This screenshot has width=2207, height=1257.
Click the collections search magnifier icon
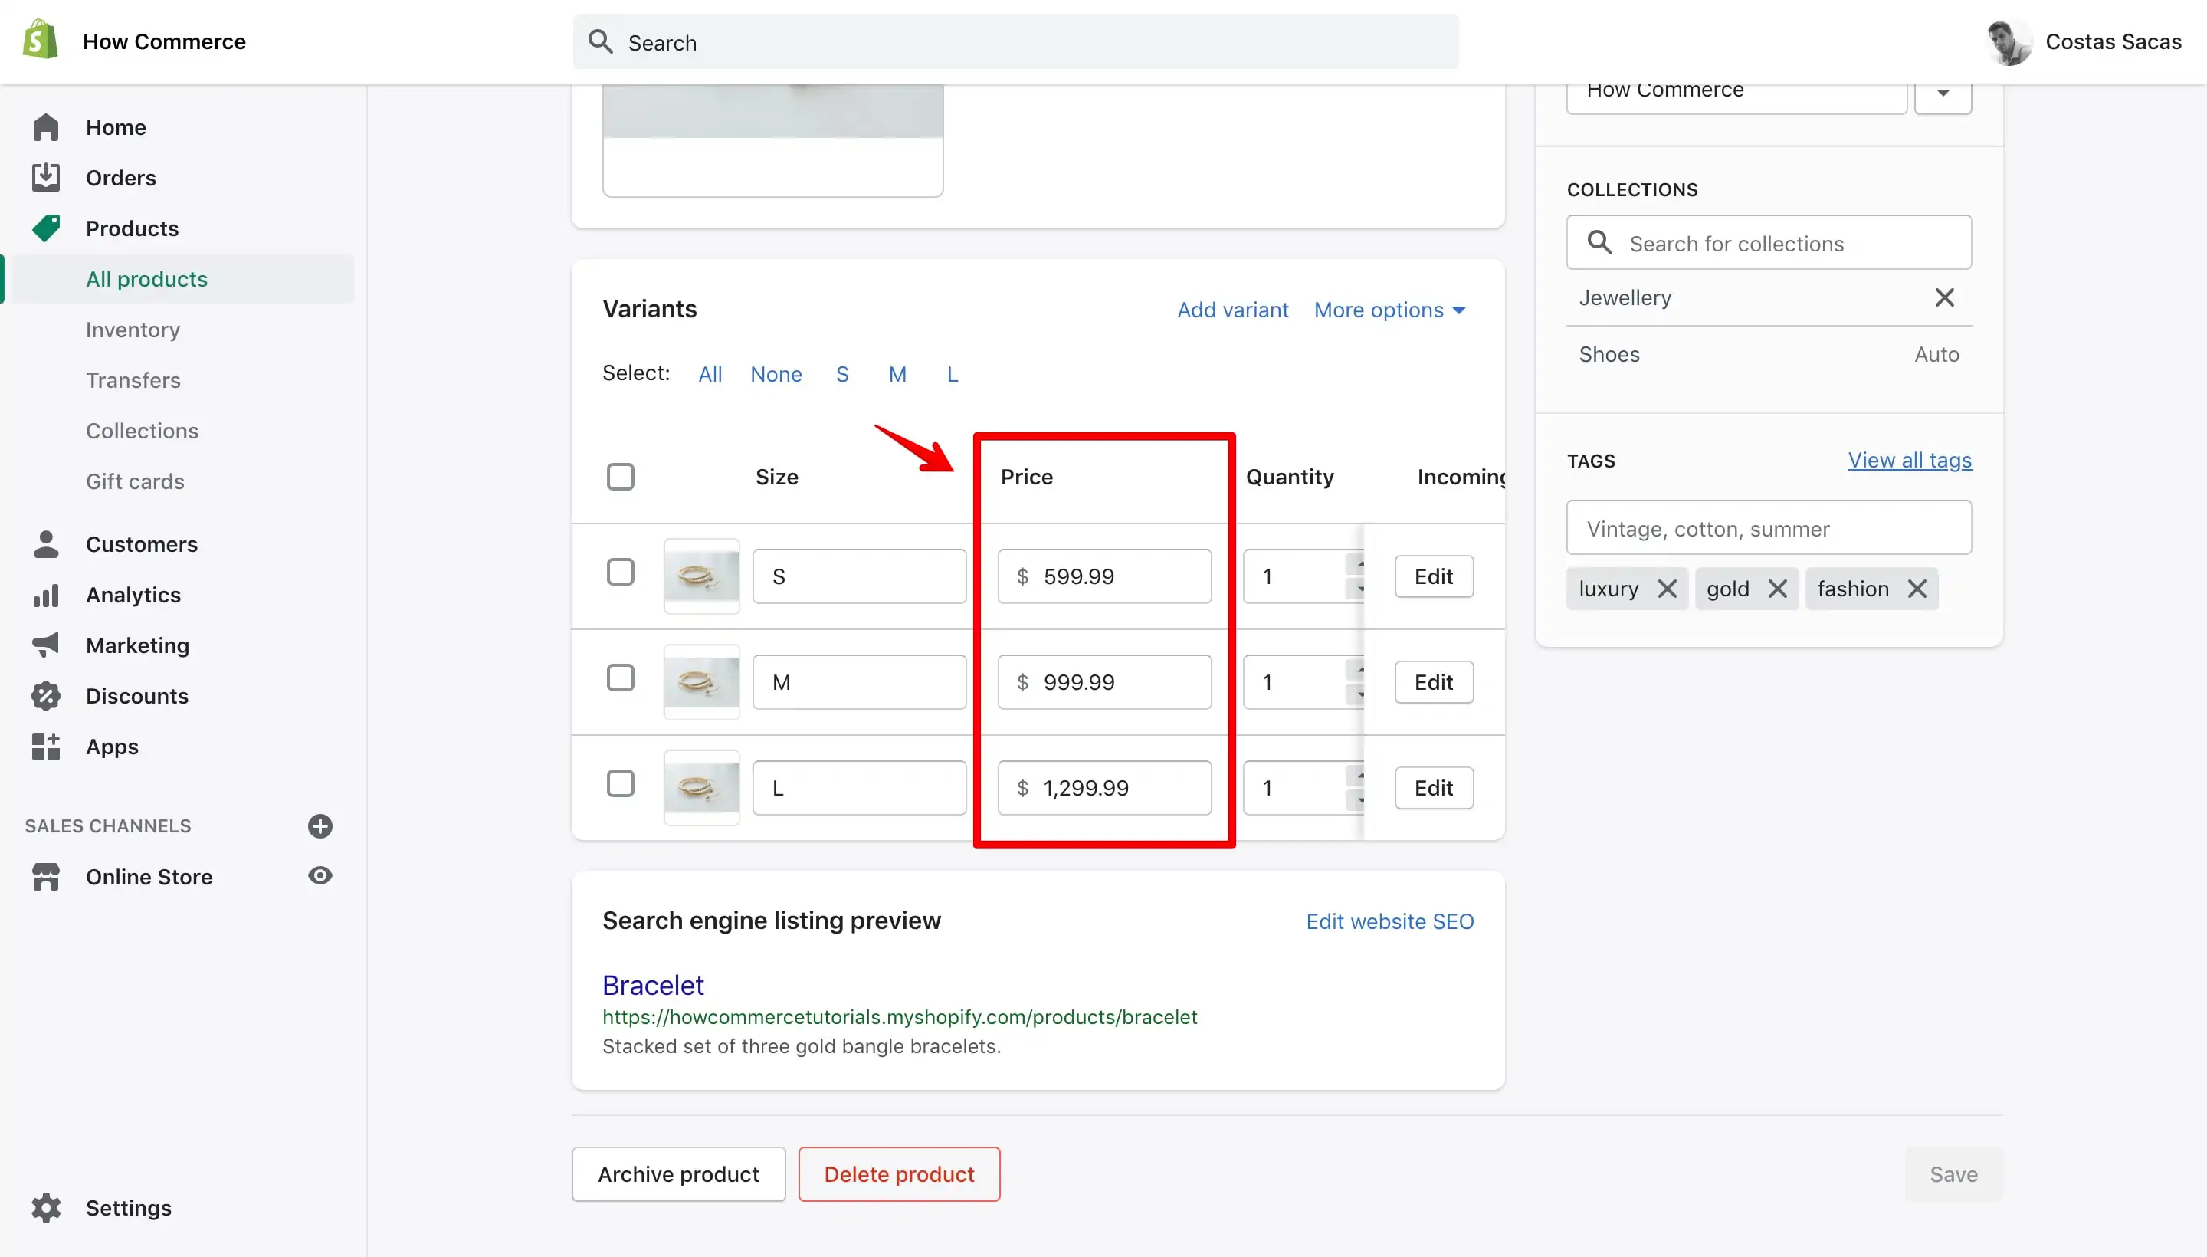pos(1600,243)
